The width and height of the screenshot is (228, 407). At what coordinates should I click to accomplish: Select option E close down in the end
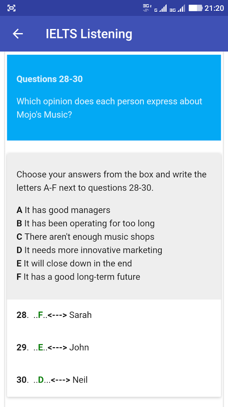74,264
